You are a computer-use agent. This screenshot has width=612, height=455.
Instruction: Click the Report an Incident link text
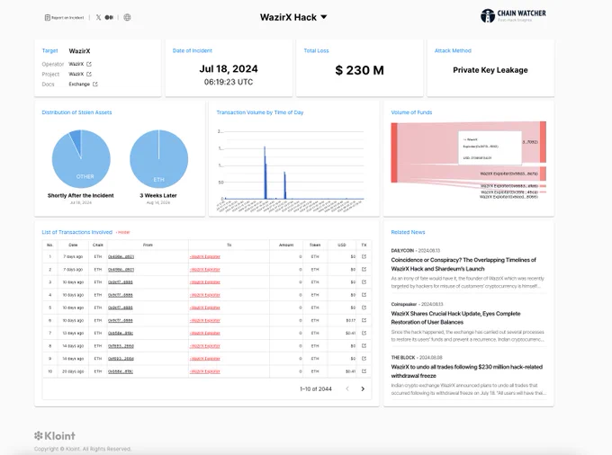[x=67, y=18]
